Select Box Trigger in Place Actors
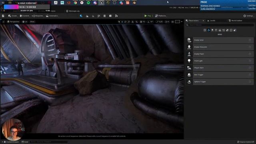The height and width of the screenshot is (144, 256). pyautogui.click(x=220, y=75)
